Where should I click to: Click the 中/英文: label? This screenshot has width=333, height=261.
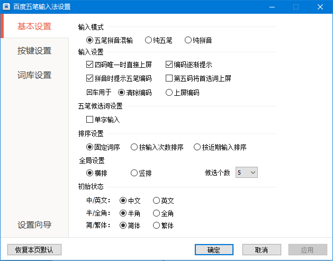(x=98, y=200)
